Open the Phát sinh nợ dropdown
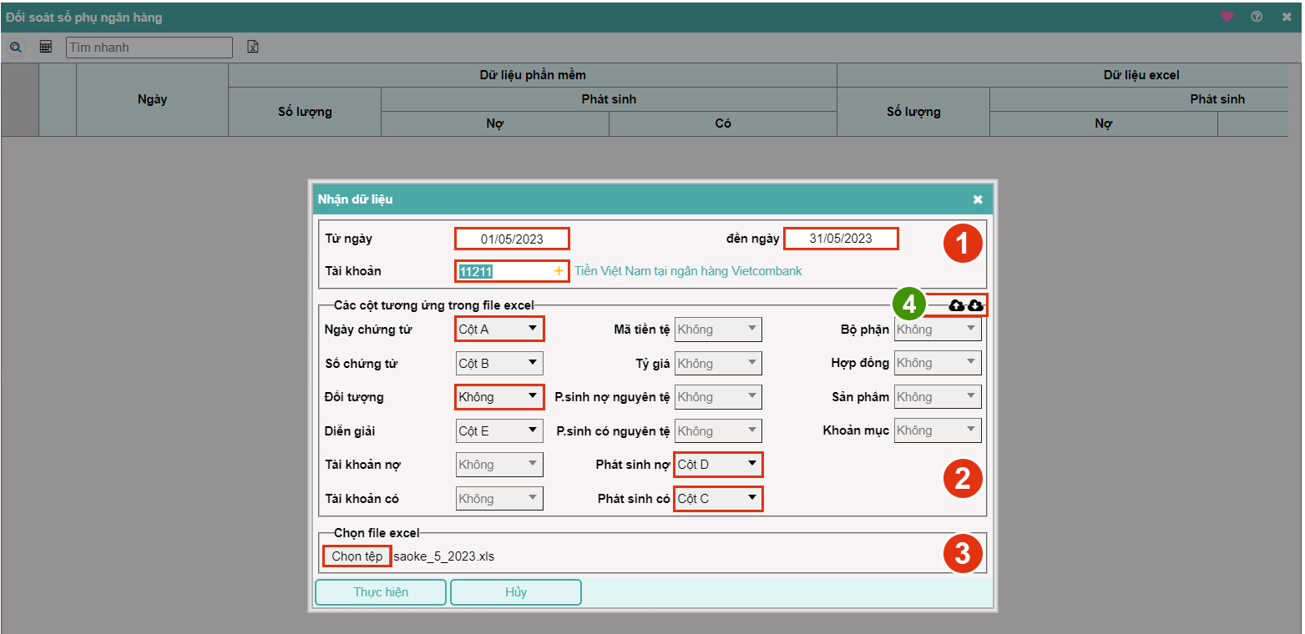 718,465
